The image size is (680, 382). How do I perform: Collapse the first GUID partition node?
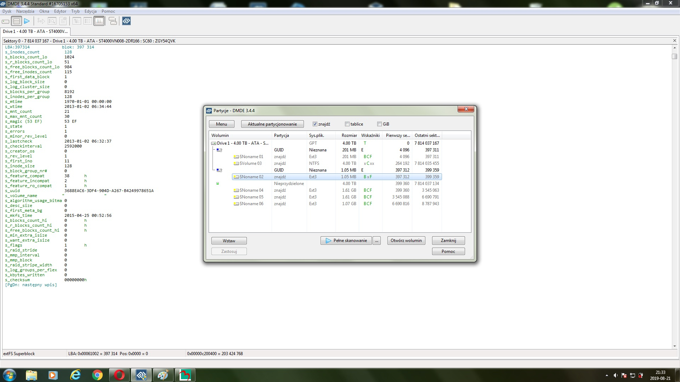219,150
